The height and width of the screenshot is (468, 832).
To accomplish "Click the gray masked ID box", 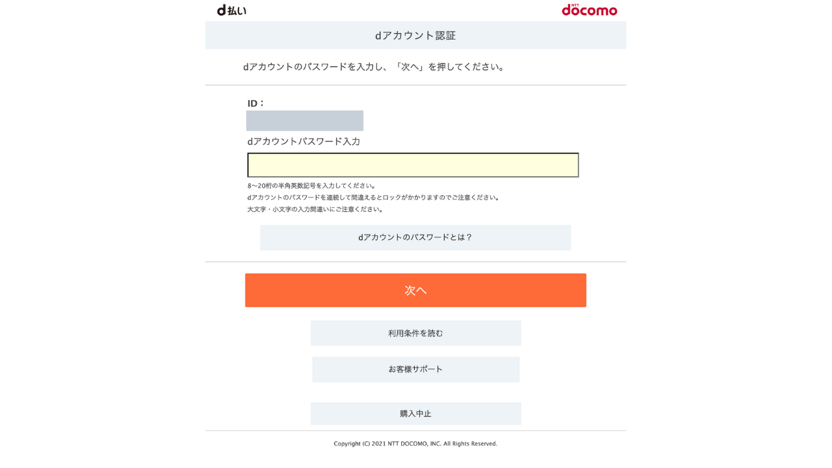I will tap(304, 121).
